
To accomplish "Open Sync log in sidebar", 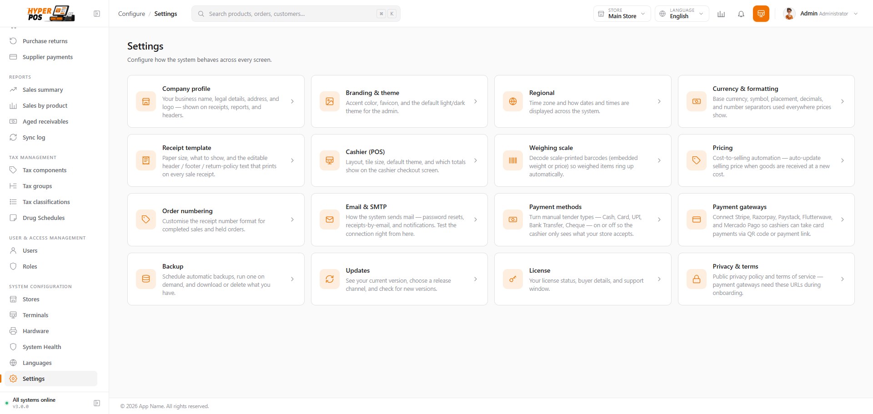I will pyautogui.click(x=51, y=137).
